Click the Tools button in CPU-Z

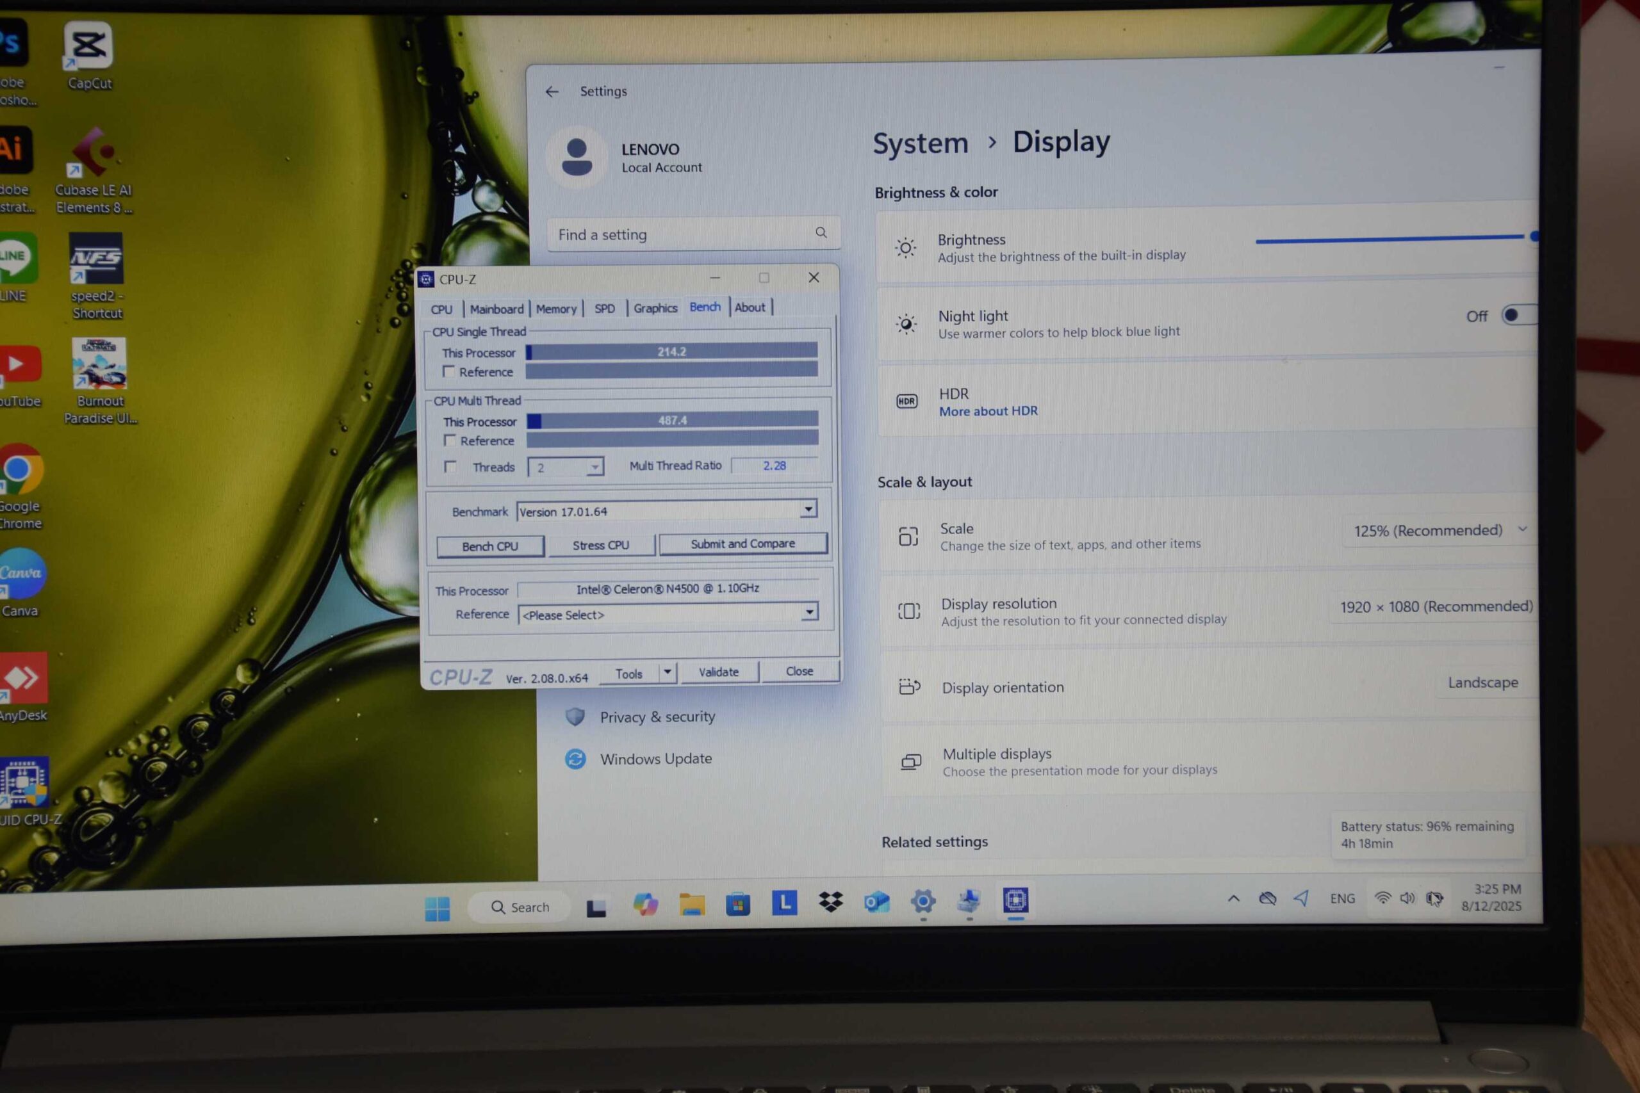628,674
